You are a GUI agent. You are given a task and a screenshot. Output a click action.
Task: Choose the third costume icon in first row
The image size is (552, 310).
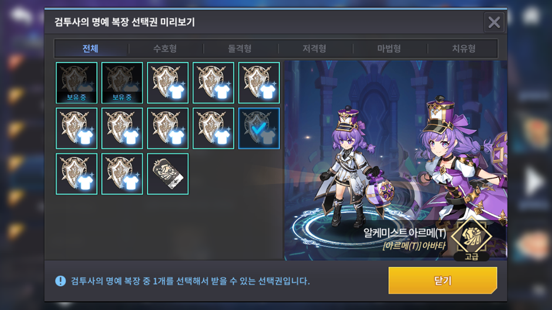(167, 83)
